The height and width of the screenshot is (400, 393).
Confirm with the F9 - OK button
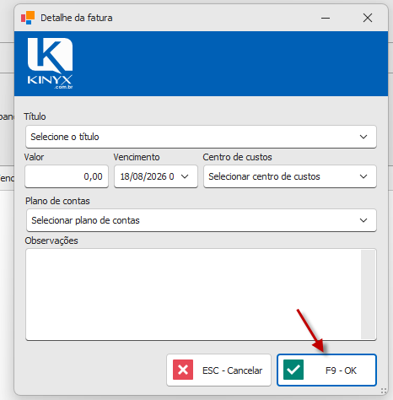click(x=326, y=370)
